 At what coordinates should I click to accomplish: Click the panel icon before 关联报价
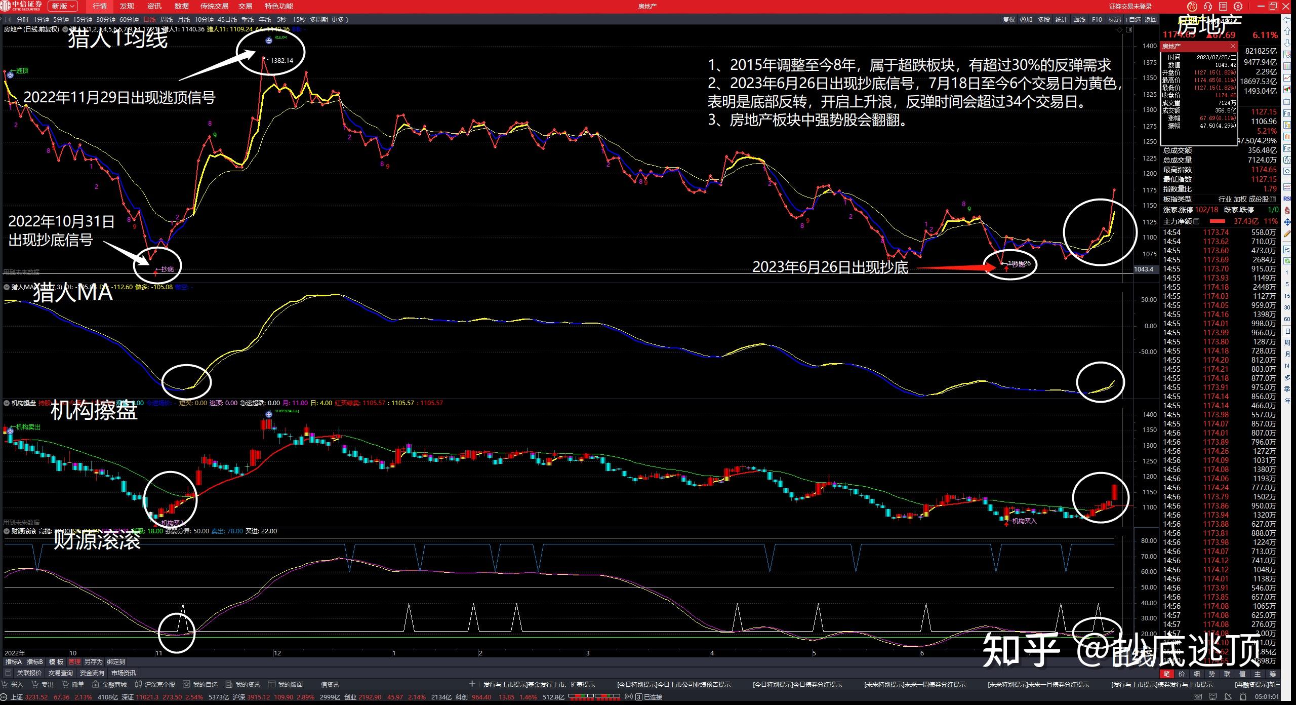(x=7, y=673)
